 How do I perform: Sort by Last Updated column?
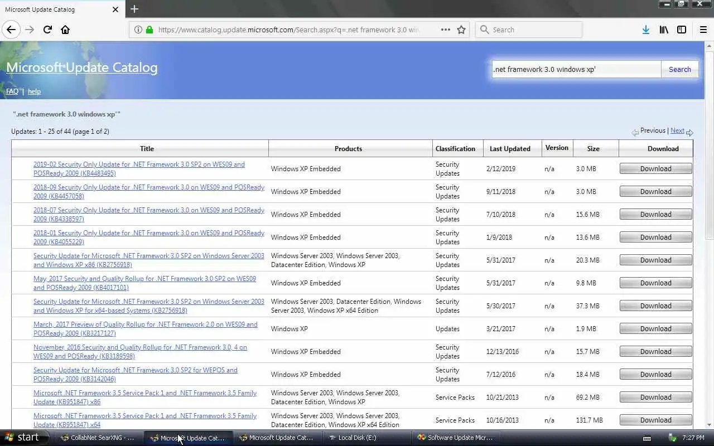510,149
